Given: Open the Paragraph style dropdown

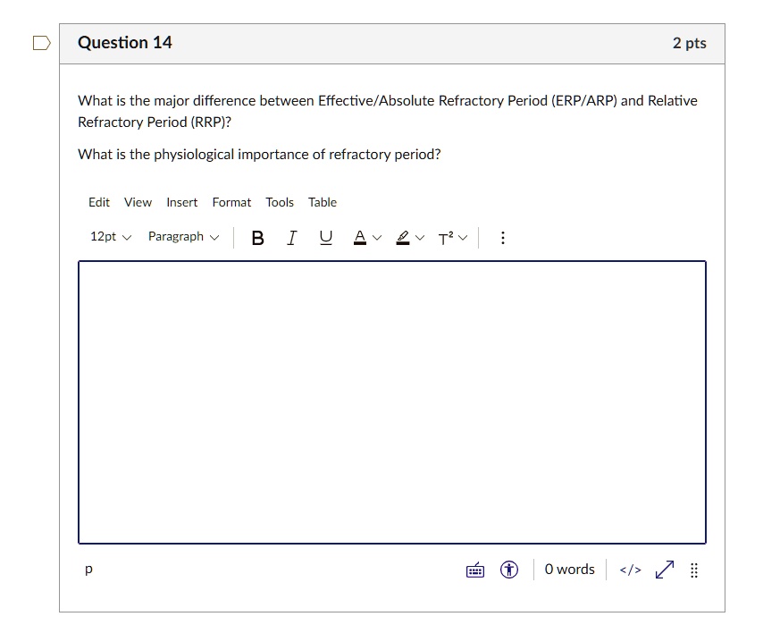Looking at the screenshot, I should click(182, 237).
